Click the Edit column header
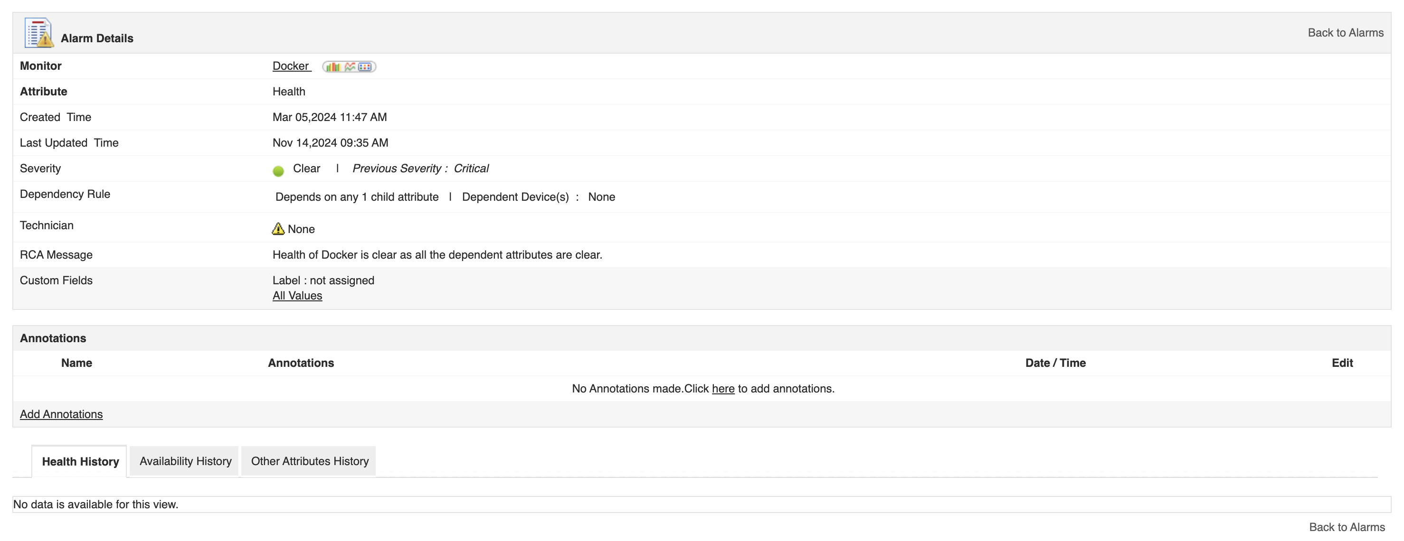 tap(1343, 363)
